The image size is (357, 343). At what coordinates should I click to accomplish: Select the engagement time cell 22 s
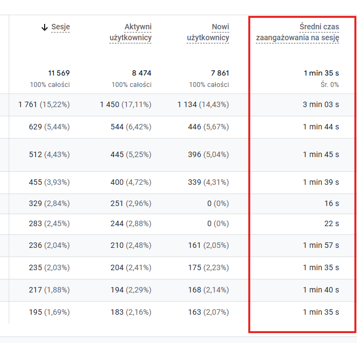point(331,223)
